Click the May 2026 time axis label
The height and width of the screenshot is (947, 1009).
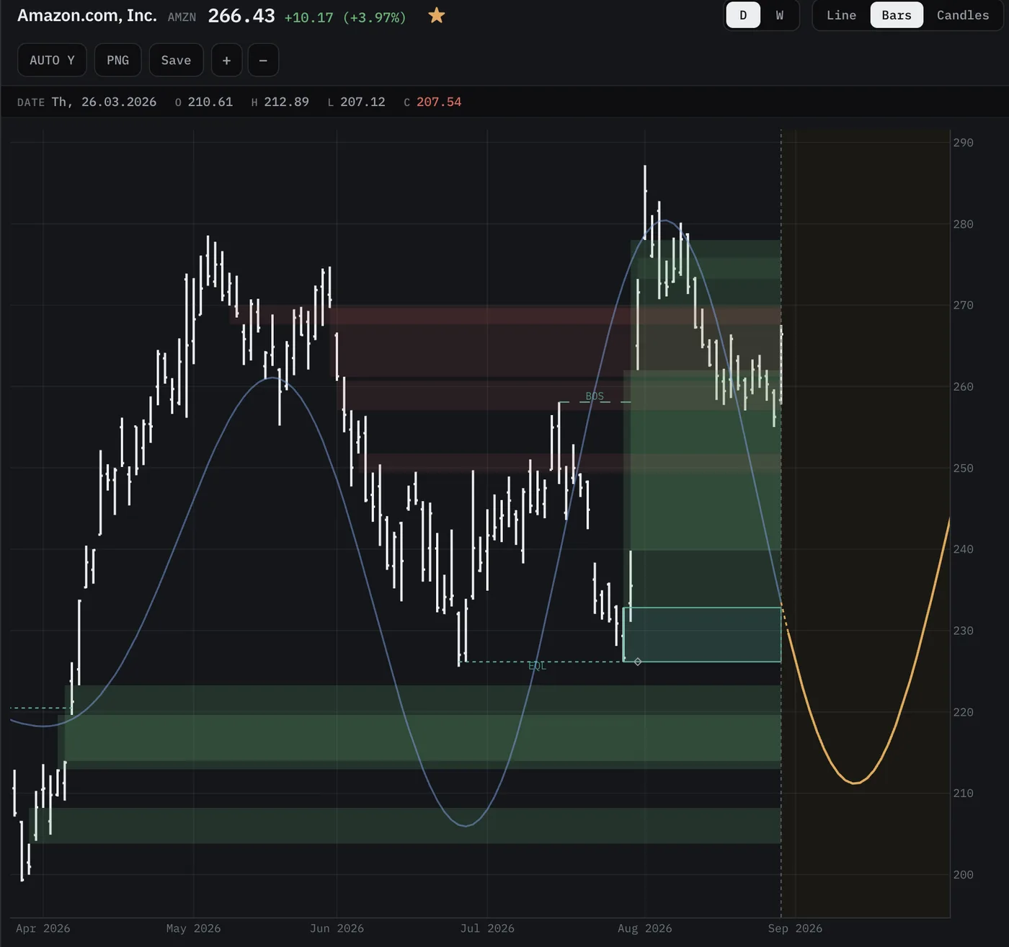coord(193,928)
